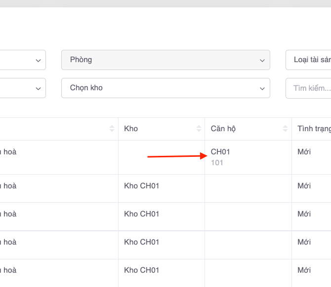Click the first Kho CH01 cell
The image size is (331, 287).
[141, 186]
